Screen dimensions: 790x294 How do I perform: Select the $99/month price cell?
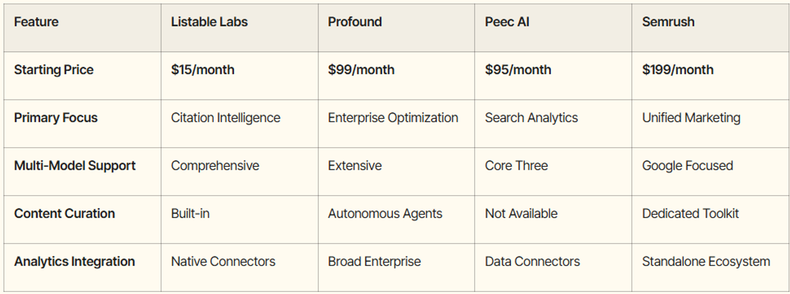(361, 70)
